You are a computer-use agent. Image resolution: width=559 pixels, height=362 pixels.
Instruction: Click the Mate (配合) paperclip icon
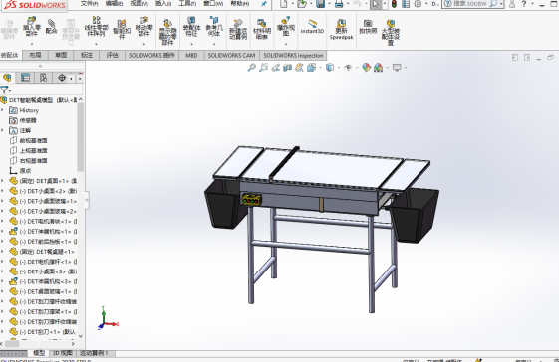pyautogui.click(x=52, y=24)
